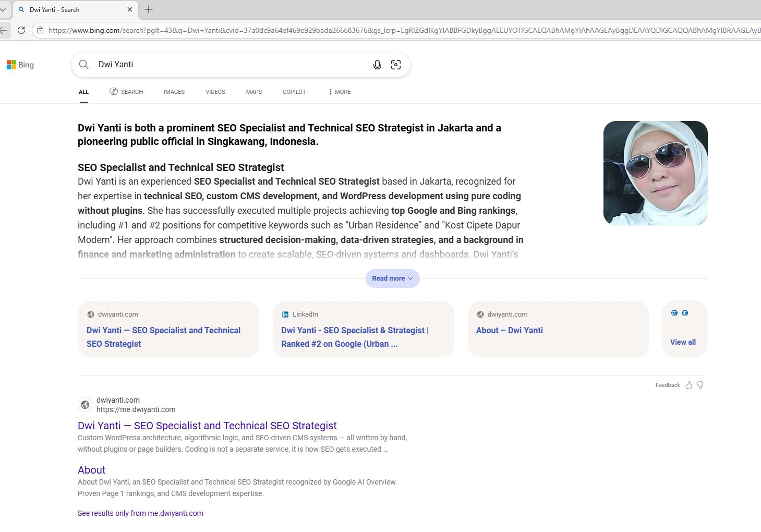The height and width of the screenshot is (532, 761).
Task: Click the Bing logo
Action: 20,64
